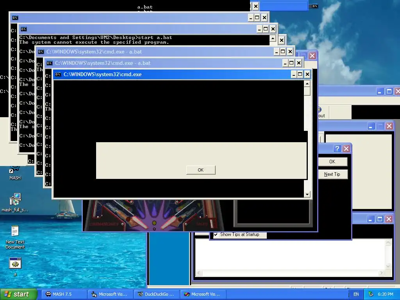Screen dimensions: 400x300
Task: Open the mash_full_s... installer desktop icon
Action: [15, 202]
